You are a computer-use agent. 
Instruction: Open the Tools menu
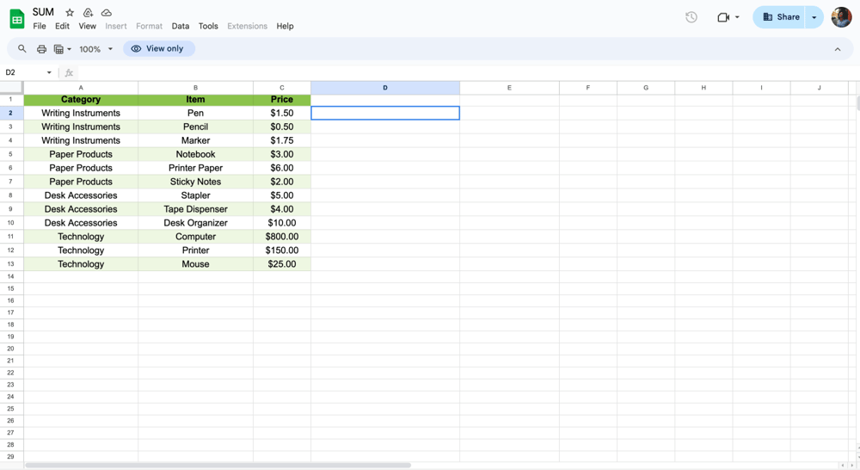[208, 26]
